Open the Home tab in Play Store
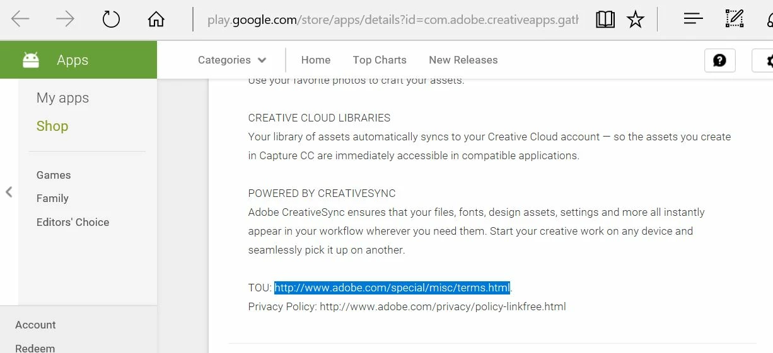Screen dimensions: 773x353 pos(316,60)
